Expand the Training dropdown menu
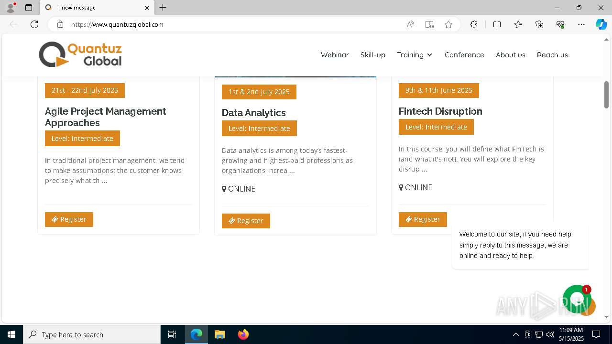The width and height of the screenshot is (612, 344). [x=415, y=55]
